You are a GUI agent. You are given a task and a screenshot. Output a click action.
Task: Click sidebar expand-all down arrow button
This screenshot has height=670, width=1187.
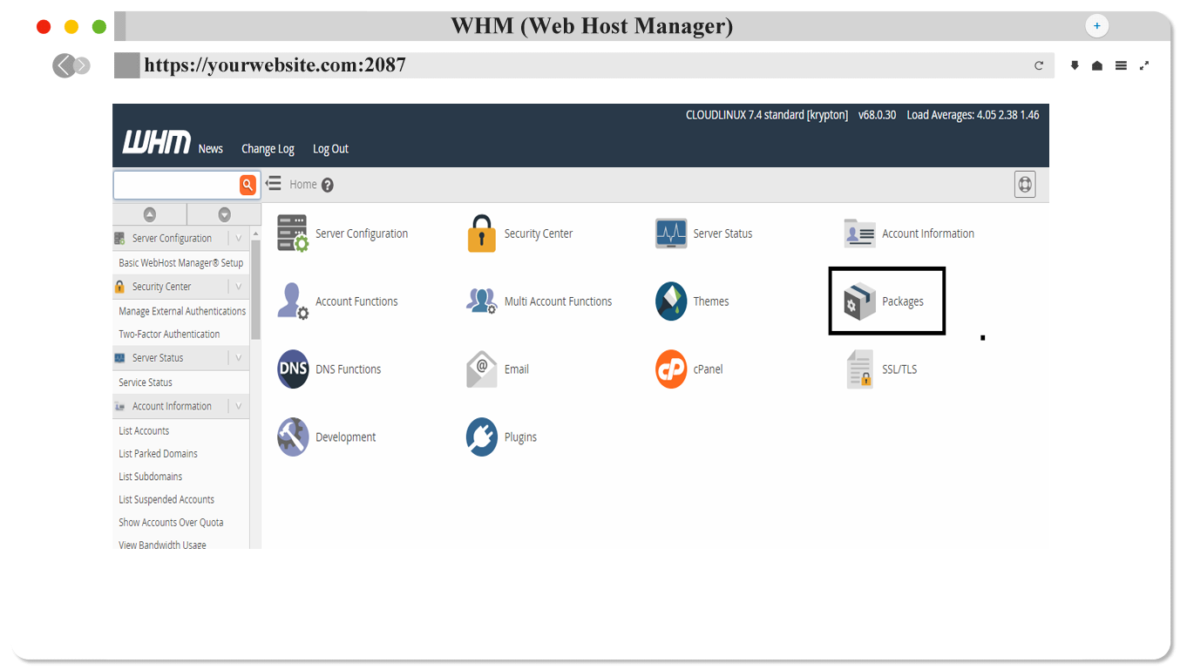(x=224, y=214)
